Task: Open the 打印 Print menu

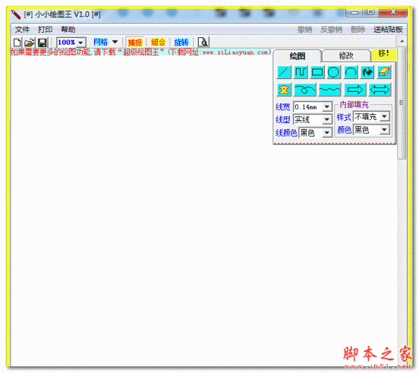Action: click(x=45, y=29)
